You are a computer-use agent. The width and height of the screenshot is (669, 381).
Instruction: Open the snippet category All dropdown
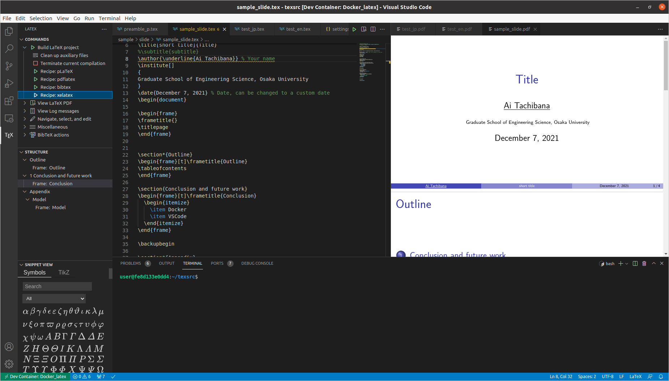click(x=54, y=299)
